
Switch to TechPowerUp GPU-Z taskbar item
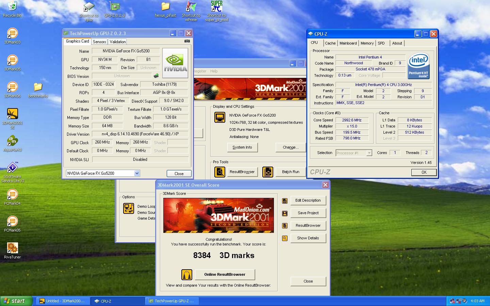[x=172, y=301]
